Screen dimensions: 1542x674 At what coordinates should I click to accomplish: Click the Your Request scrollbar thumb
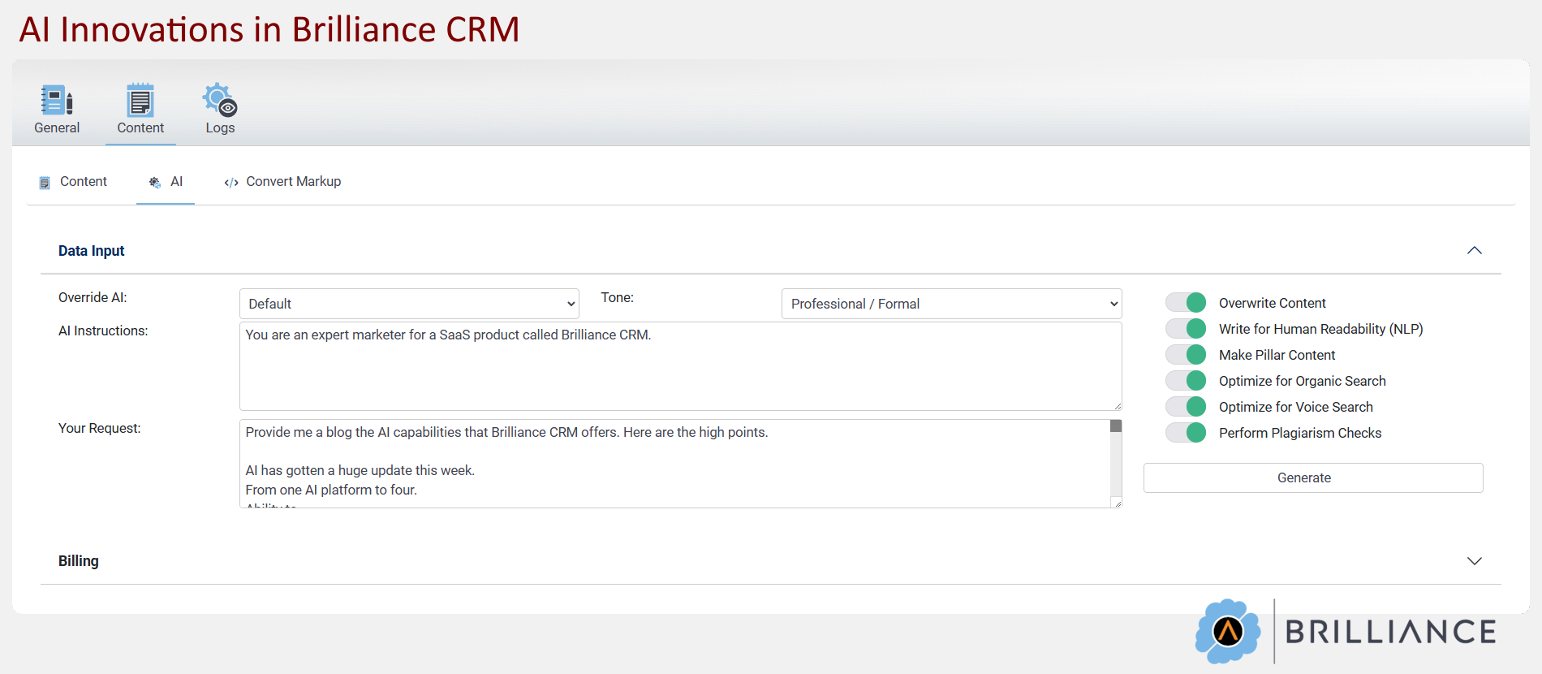click(x=1116, y=426)
